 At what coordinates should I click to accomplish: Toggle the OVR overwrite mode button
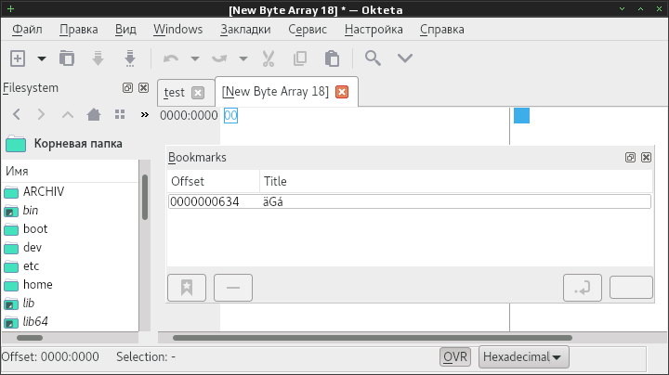coord(455,356)
